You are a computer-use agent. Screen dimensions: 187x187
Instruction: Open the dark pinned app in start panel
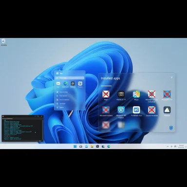pyautogui.click(x=73, y=83)
